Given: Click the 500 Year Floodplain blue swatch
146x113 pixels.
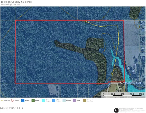Looking at the screenshot, I should 54,100.
